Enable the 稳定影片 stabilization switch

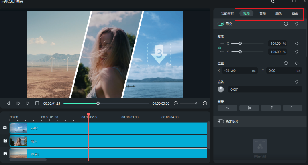tap(221, 121)
